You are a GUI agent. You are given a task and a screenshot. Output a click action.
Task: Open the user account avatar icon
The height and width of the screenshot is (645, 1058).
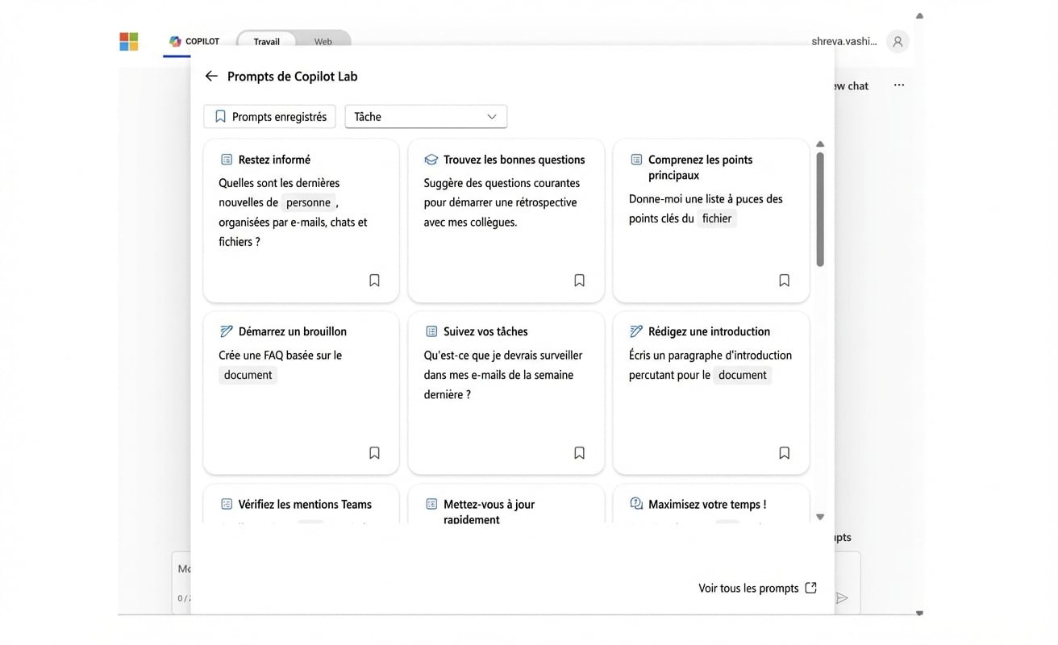[898, 41]
